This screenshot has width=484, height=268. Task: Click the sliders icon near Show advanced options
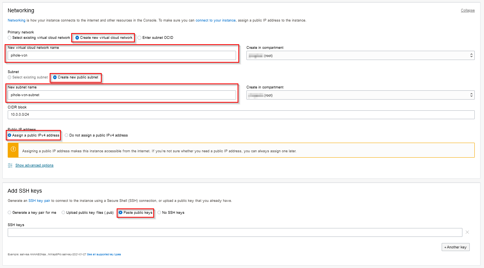tap(10, 165)
